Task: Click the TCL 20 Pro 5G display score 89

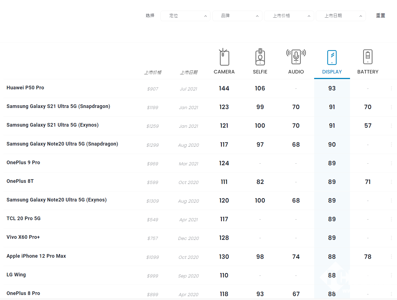Action: coord(332,219)
